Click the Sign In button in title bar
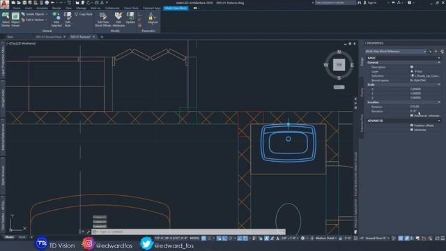Screen dimensions: 446x251 pyautogui.click(x=370, y=3)
